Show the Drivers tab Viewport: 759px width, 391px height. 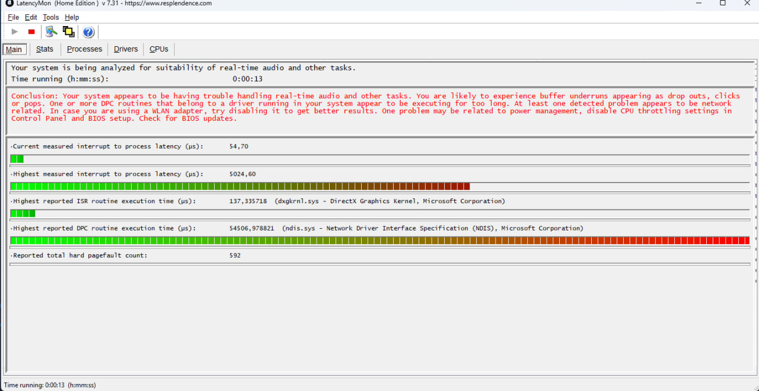pyautogui.click(x=126, y=49)
